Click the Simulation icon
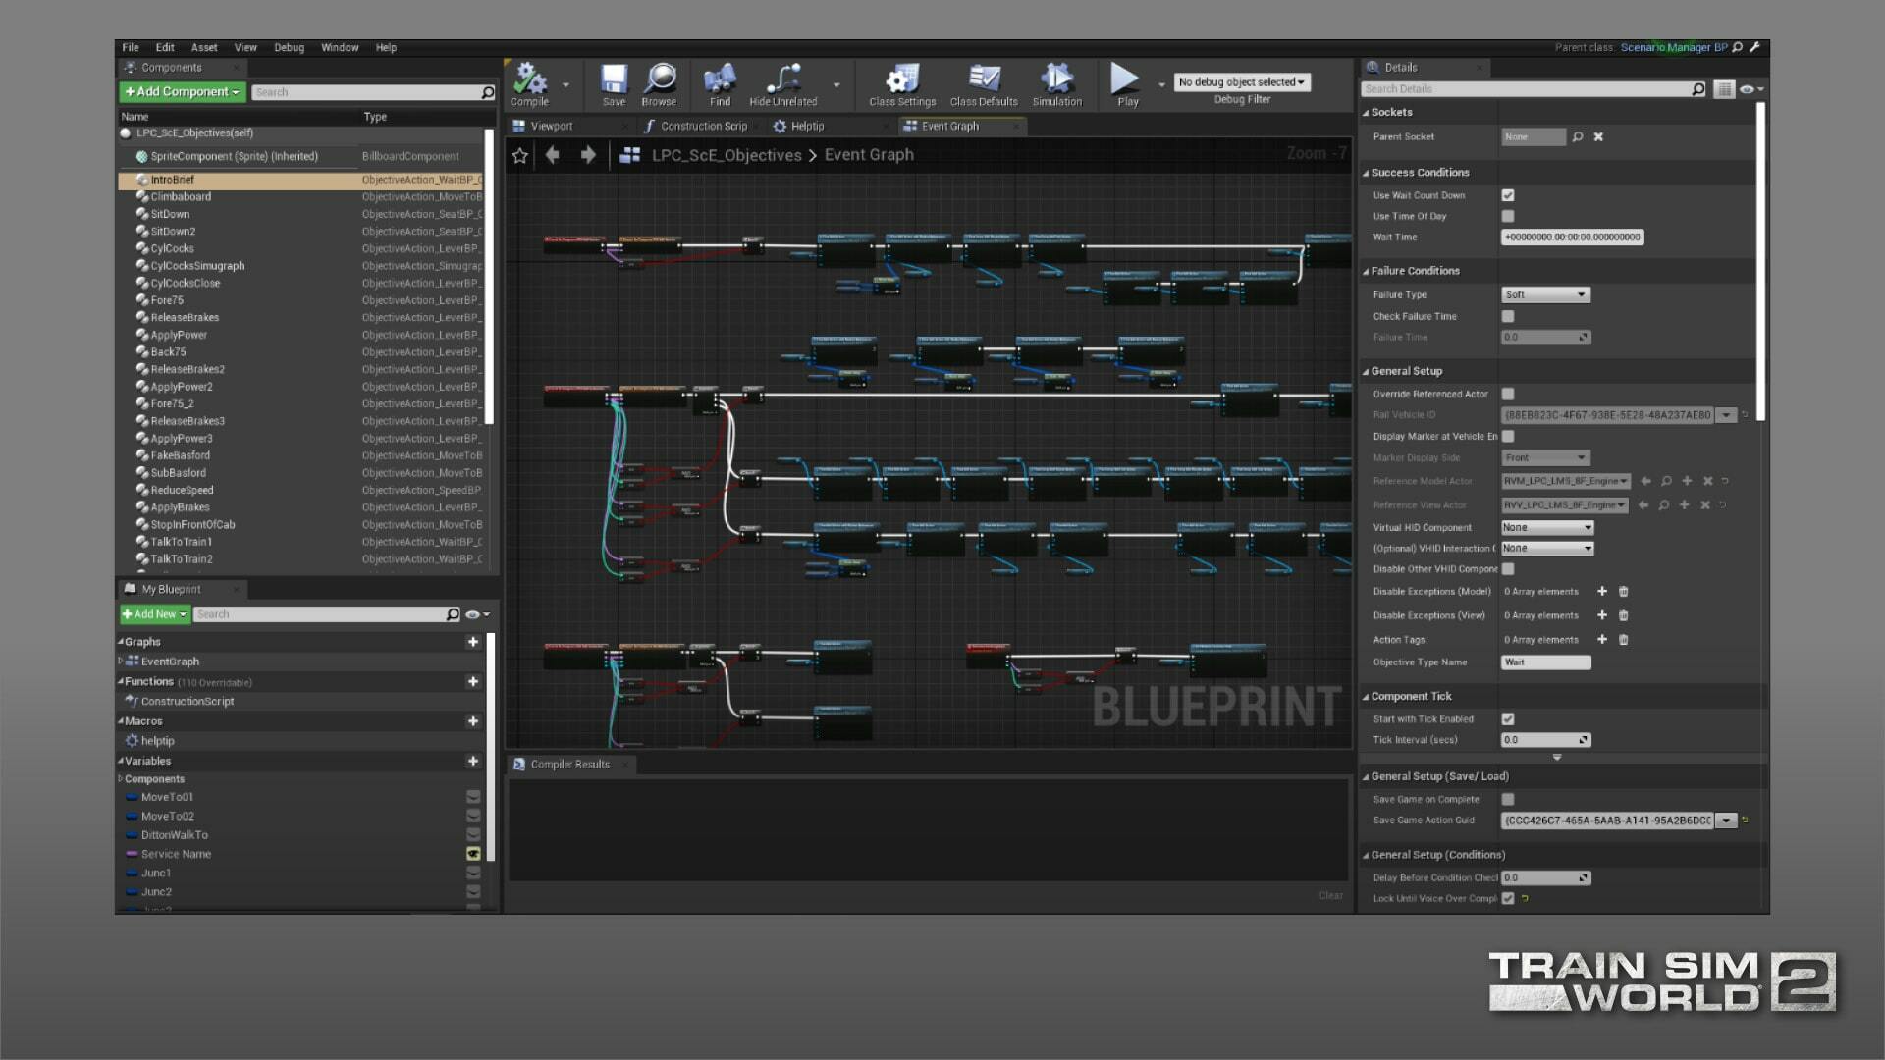The image size is (1885, 1060). (1056, 80)
